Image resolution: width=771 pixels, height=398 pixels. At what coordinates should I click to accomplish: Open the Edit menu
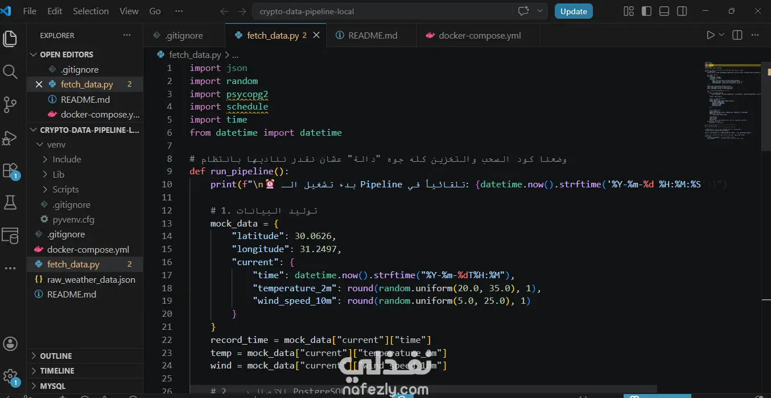click(55, 11)
